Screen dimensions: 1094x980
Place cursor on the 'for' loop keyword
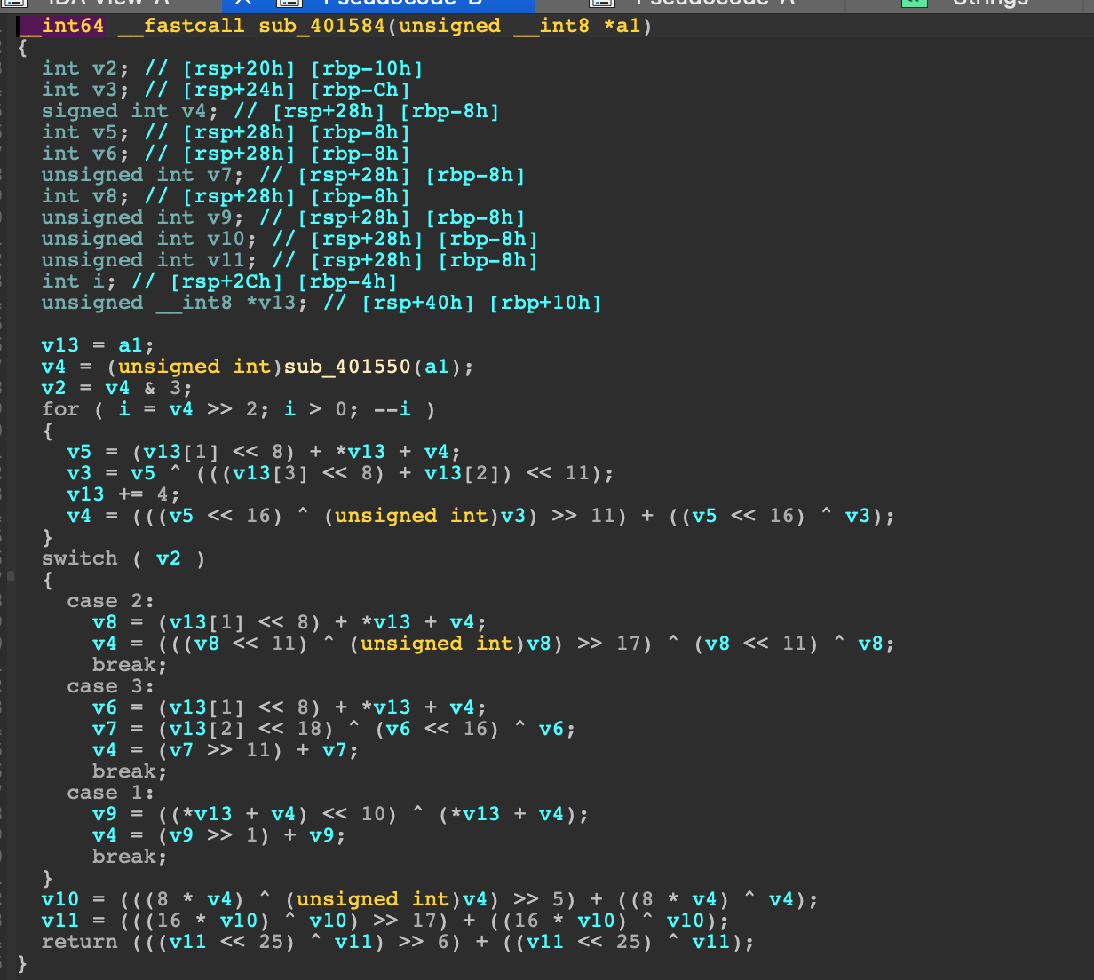click(x=60, y=409)
